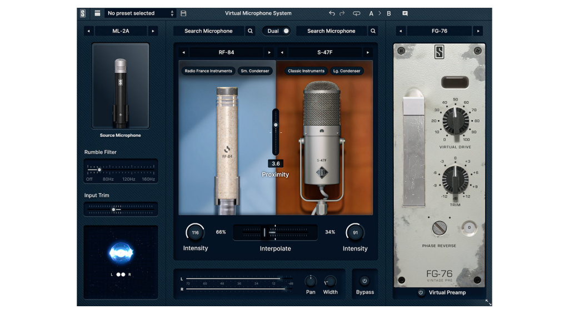The image size is (569, 314).
Task: Open the preset browser list icon
Action: (97, 13)
